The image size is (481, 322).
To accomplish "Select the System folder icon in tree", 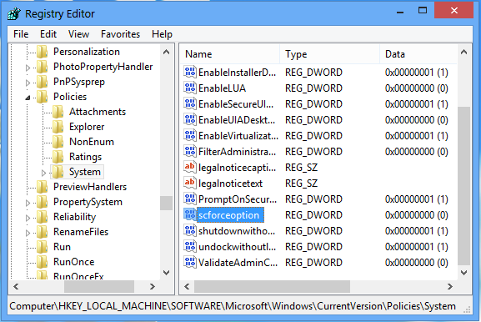I will (58, 172).
